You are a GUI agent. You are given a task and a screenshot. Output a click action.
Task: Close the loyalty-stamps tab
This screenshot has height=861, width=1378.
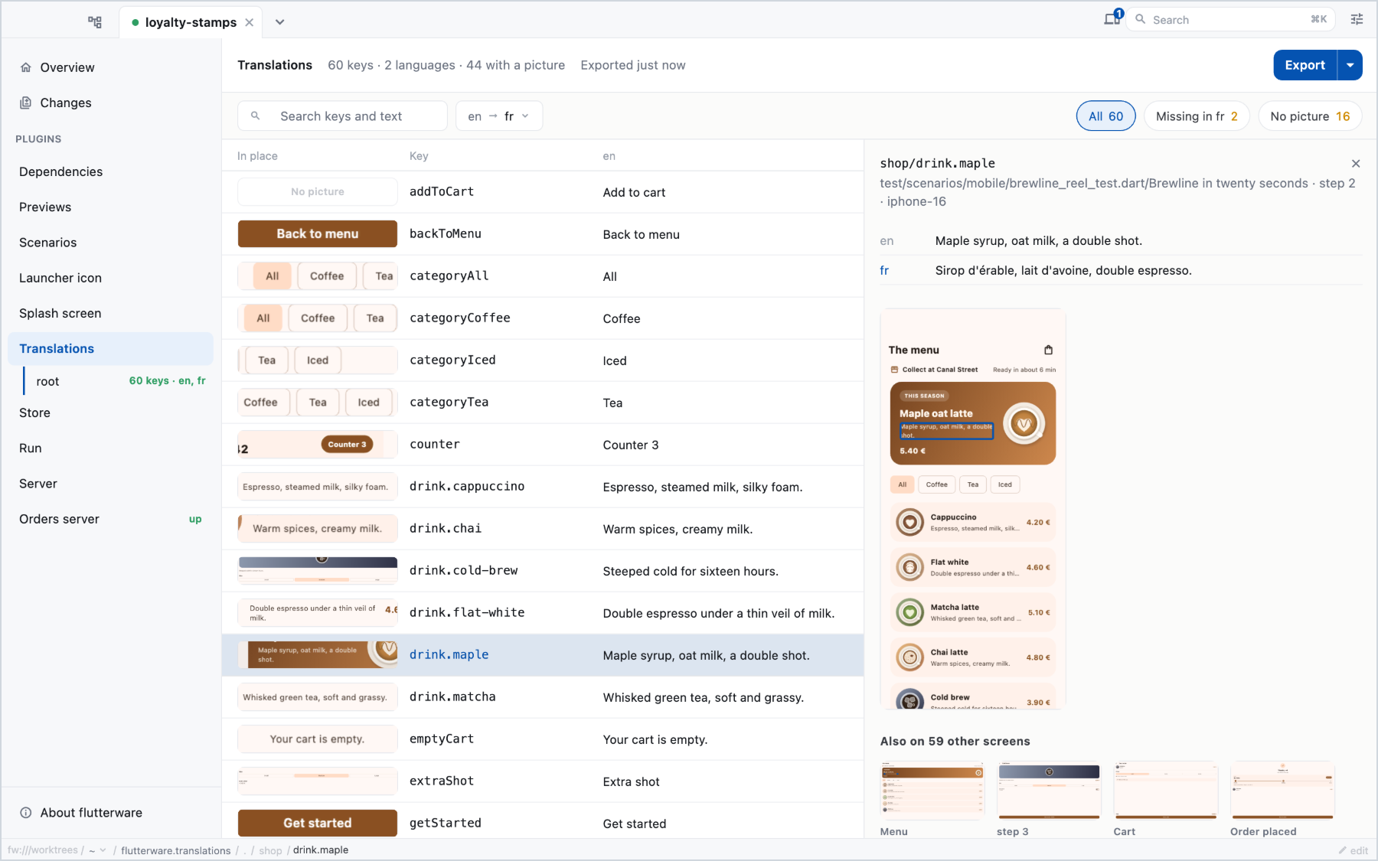point(250,22)
